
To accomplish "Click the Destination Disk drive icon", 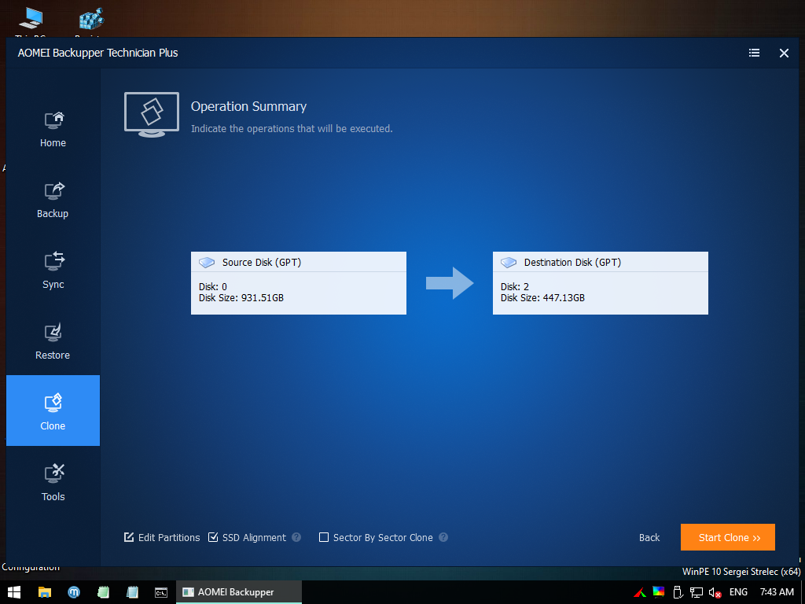I will (x=509, y=263).
